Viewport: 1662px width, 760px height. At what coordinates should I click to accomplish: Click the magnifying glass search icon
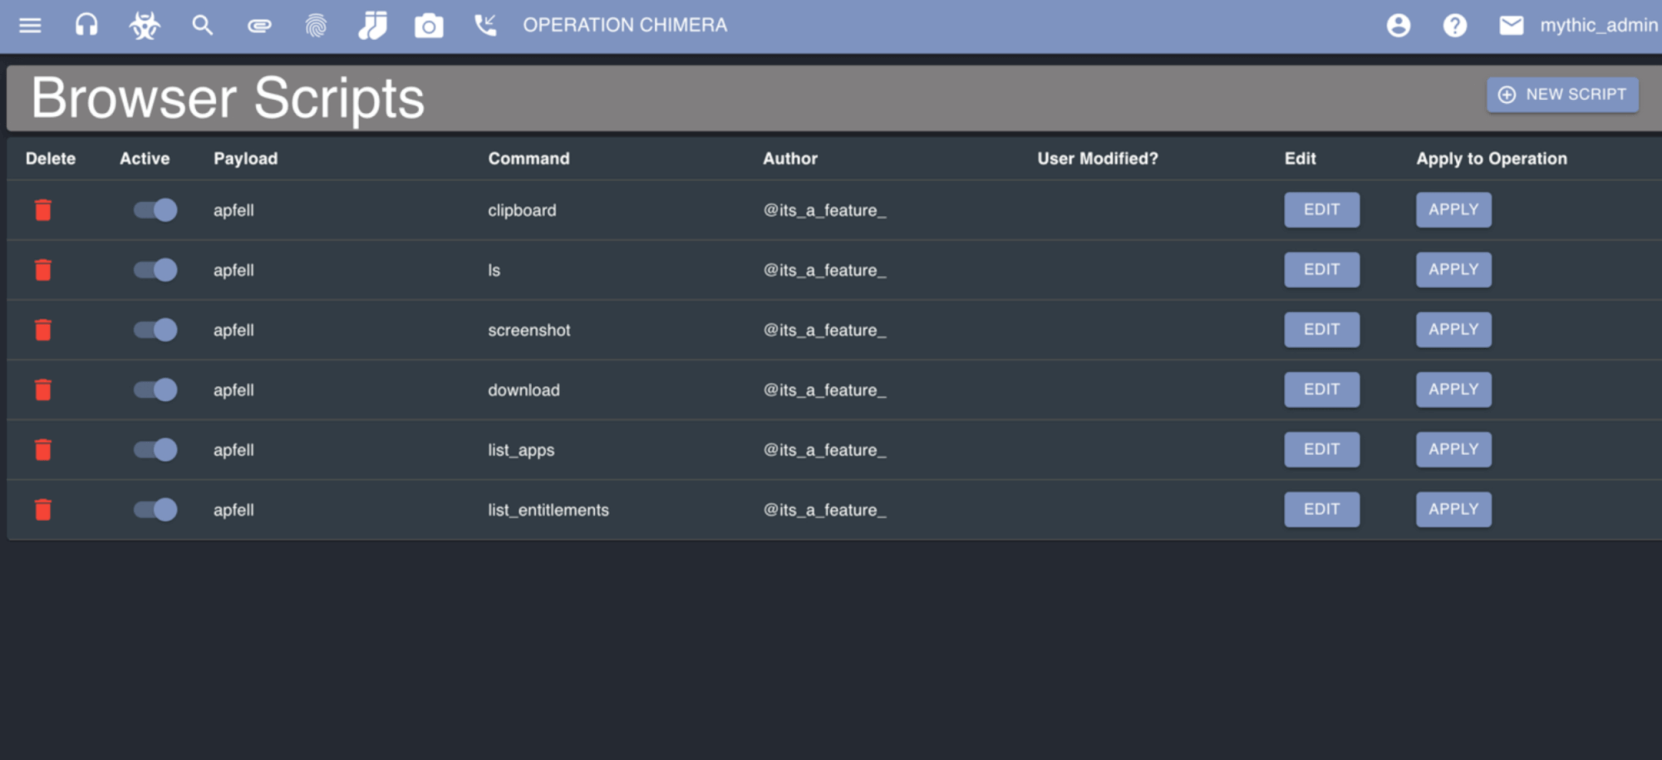pos(202,26)
